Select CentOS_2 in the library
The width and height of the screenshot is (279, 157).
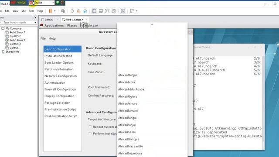pyautogui.click(x=15, y=44)
